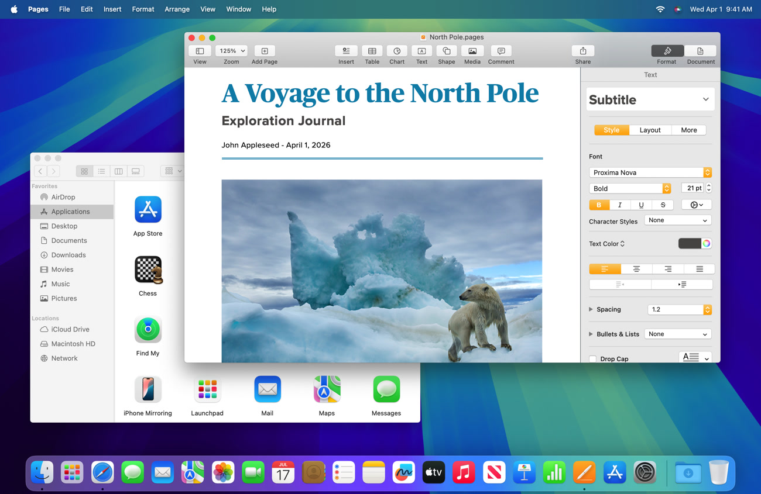761x494 pixels.
Task: Insert a table from the toolbar
Action: click(x=372, y=51)
